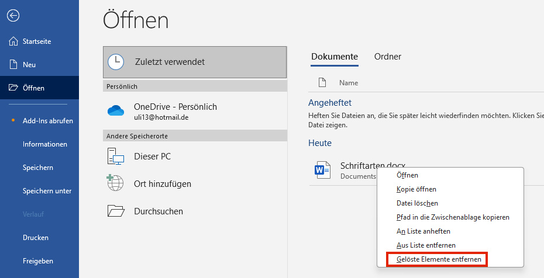This screenshot has width=544, height=278.
Task: Click the Name column header
Action: pyautogui.click(x=349, y=83)
